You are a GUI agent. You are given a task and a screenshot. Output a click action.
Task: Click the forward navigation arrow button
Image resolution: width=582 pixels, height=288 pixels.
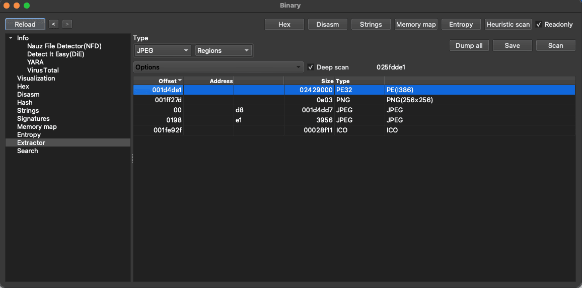(67, 24)
